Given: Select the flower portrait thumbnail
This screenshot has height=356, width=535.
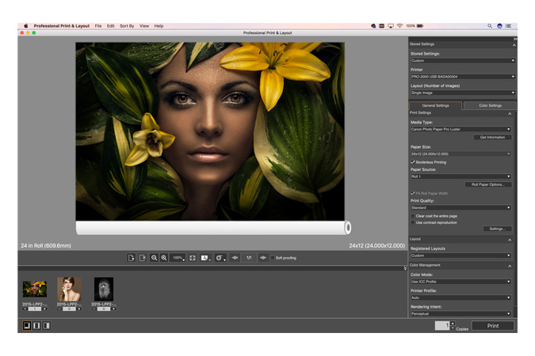Looking at the screenshot, I should tap(34, 289).
